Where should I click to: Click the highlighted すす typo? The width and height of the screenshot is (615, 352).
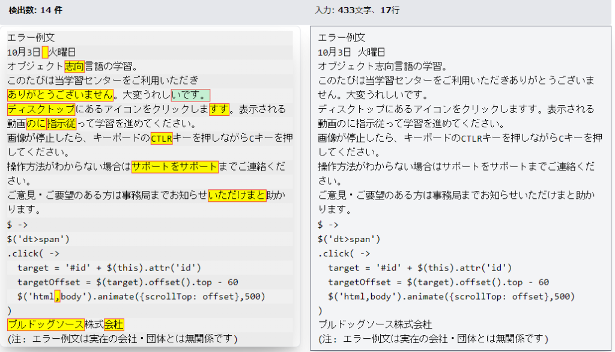219,109
